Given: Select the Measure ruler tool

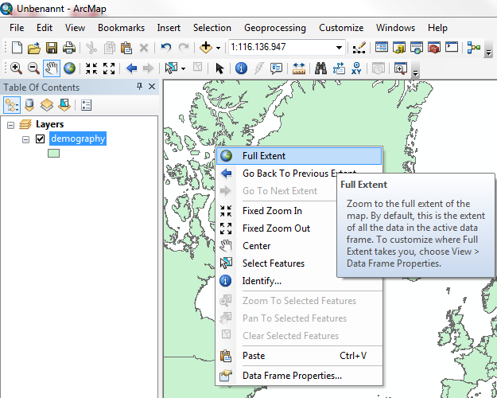Looking at the screenshot, I should point(298,68).
